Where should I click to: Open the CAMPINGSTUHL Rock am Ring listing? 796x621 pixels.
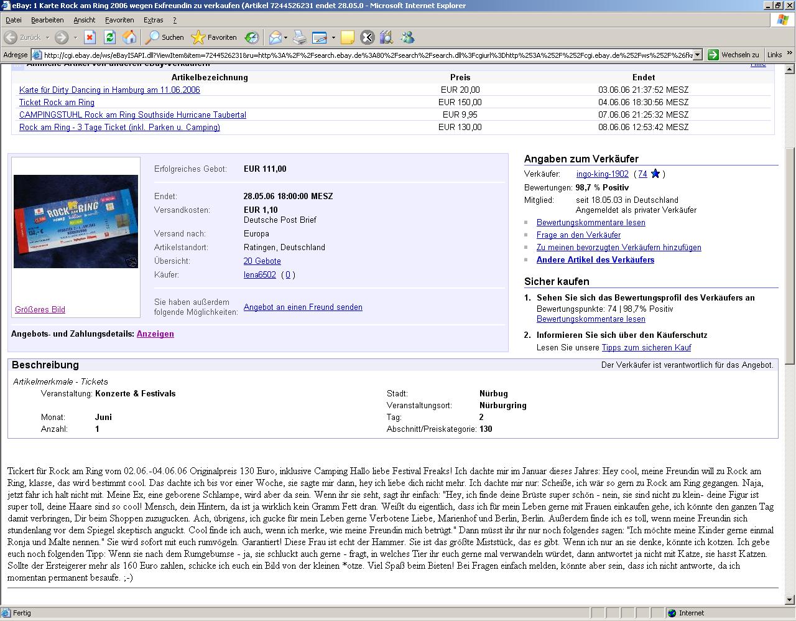click(132, 115)
